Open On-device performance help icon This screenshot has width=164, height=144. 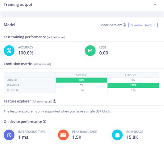point(44,122)
